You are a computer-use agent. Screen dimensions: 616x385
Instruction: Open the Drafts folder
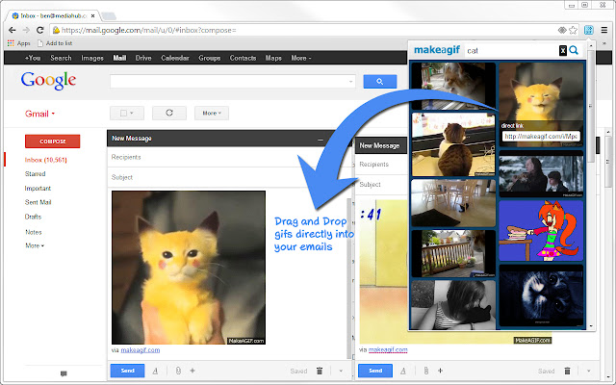point(33,217)
